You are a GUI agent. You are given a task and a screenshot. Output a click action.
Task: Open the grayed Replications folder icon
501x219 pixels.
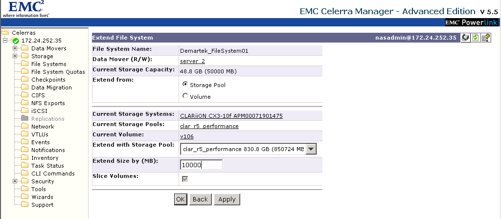tap(24, 118)
